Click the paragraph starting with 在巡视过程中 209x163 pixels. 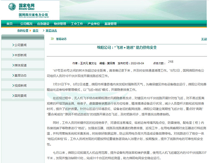pos(125,106)
